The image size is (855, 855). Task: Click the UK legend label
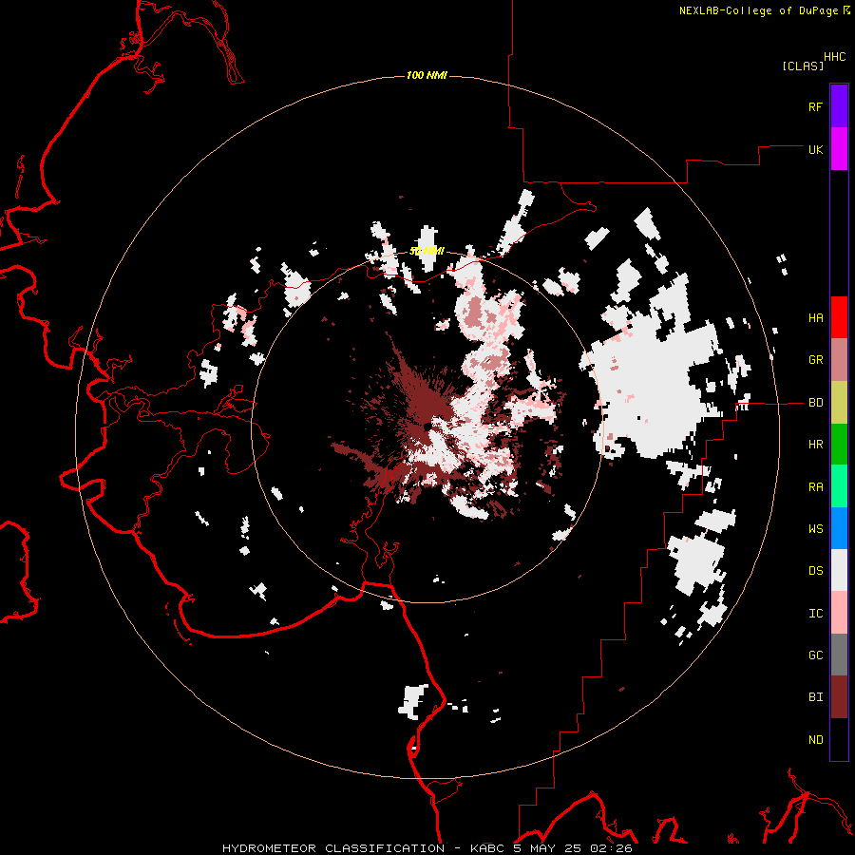[x=815, y=149]
